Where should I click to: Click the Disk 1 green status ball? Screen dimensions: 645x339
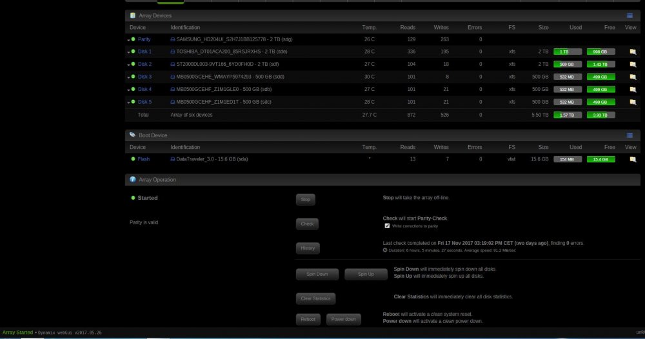[x=134, y=52]
